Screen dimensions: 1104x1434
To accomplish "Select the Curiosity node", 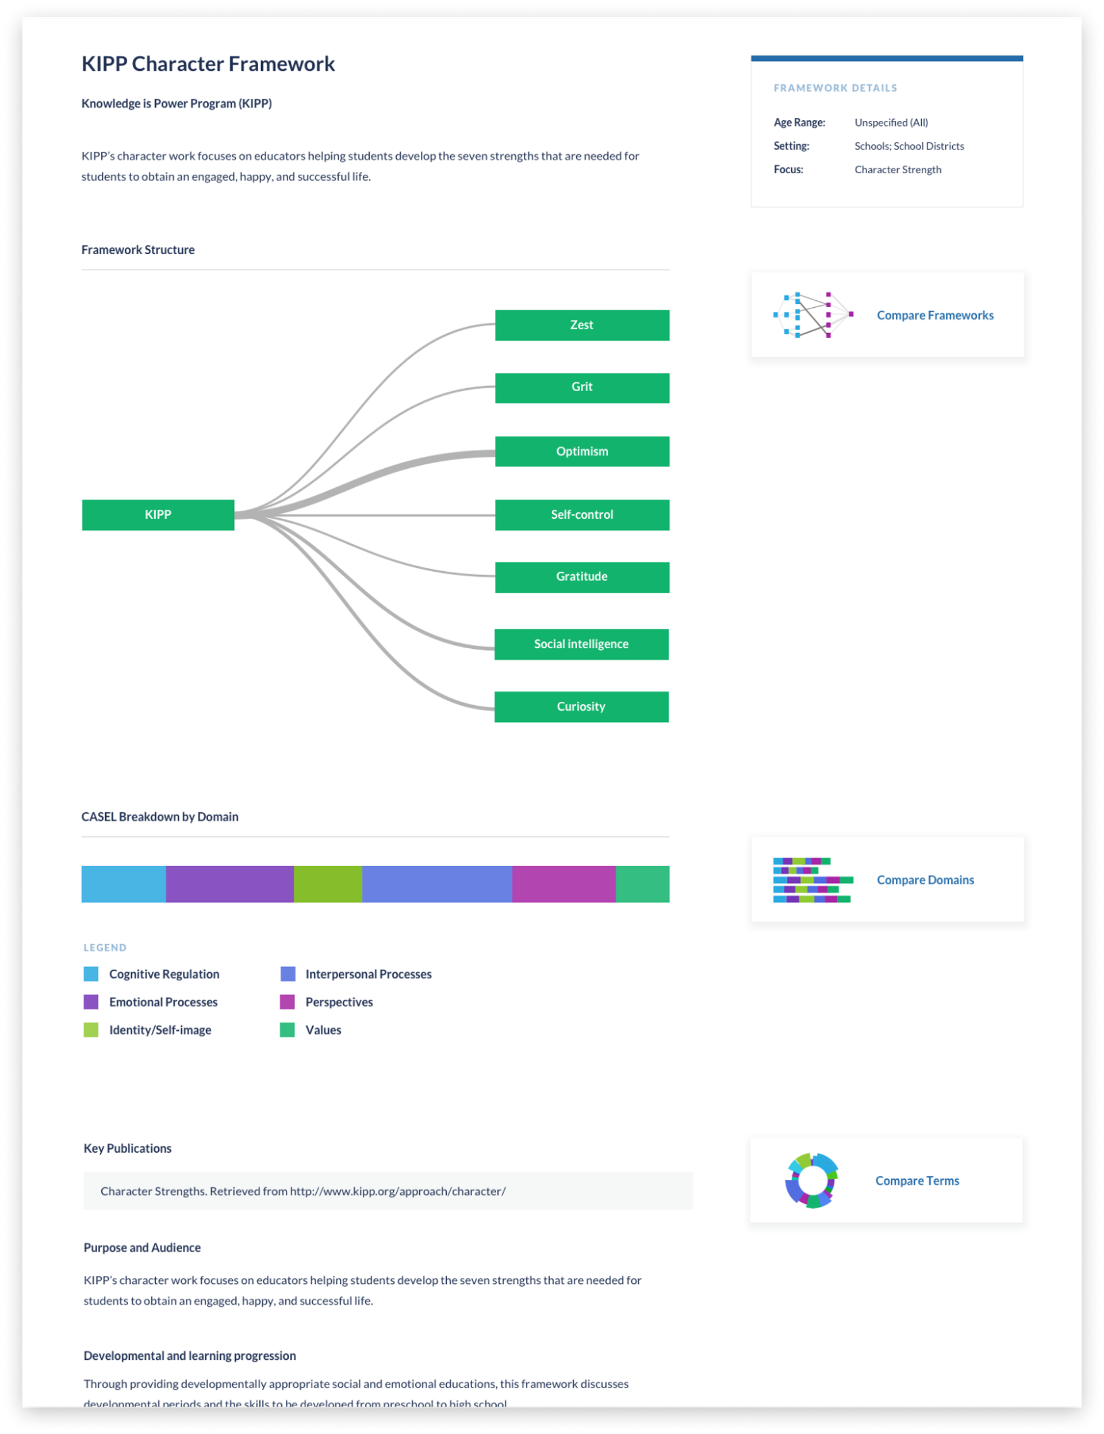I will pyautogui.click(x=581, y=706).
